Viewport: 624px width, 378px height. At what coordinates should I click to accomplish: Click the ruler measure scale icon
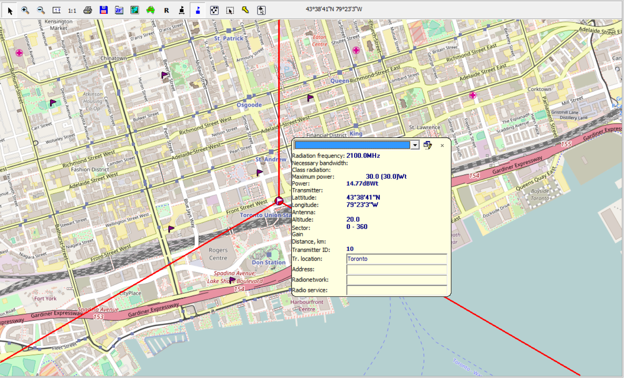click(x=56, y=10)
